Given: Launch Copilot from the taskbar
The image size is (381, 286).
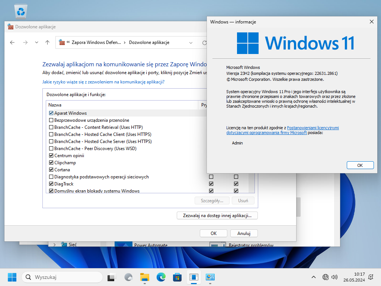Looking at the screenshot, I should (128, 277).
